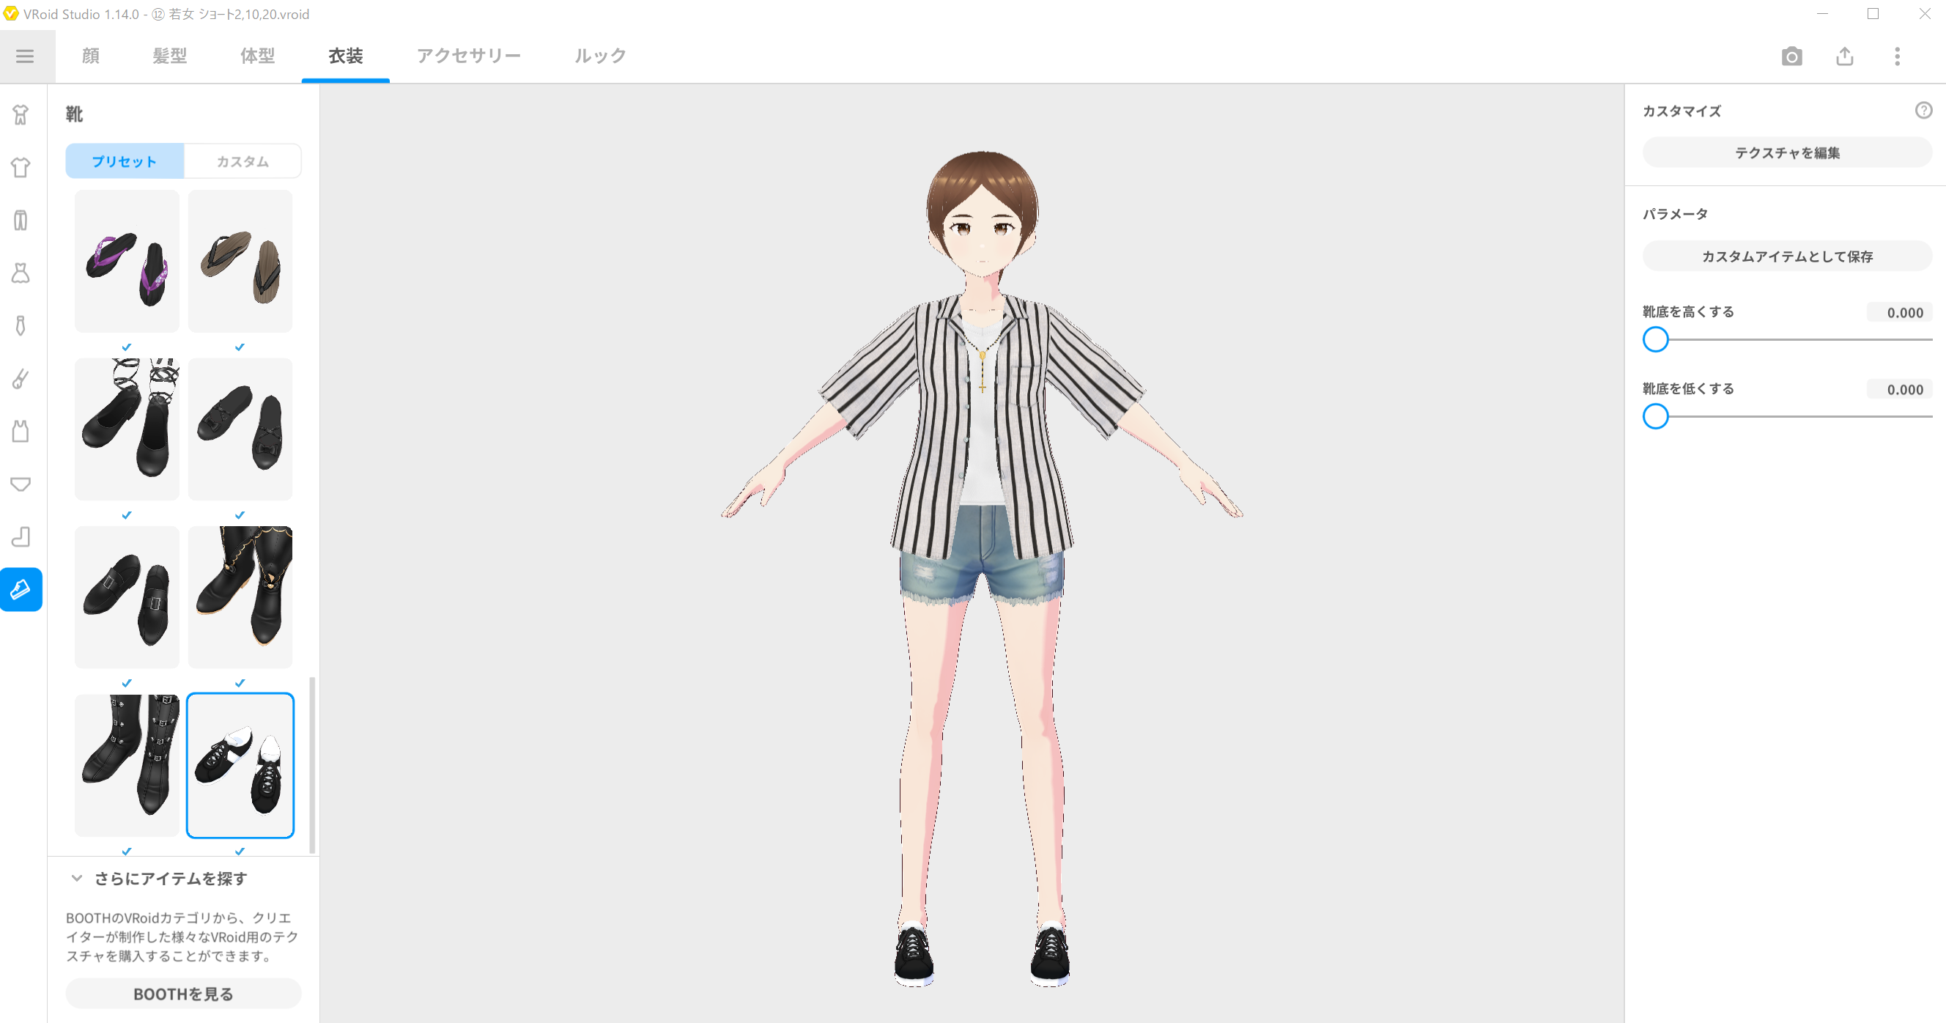Click the BOOTHを見る button
1946x1023 pixels.
184,994
